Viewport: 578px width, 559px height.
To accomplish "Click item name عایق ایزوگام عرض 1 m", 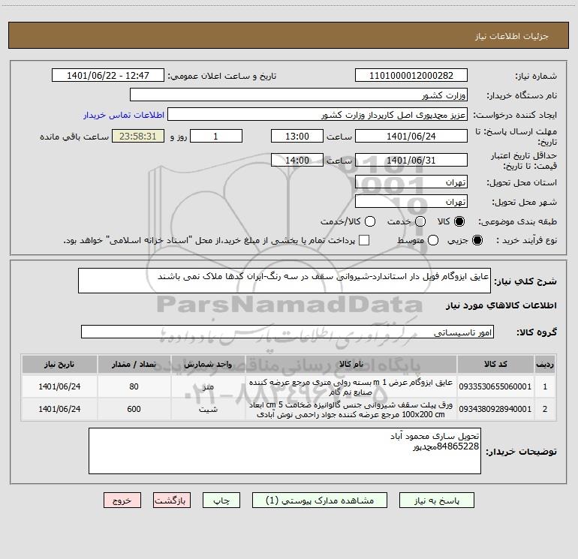I will [x=351, y=387].
